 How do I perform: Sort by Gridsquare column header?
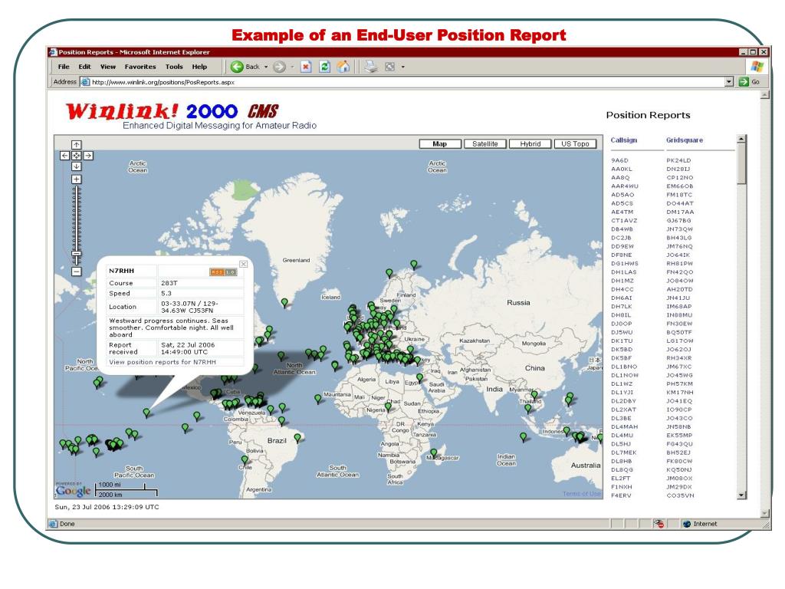(685, 140)
